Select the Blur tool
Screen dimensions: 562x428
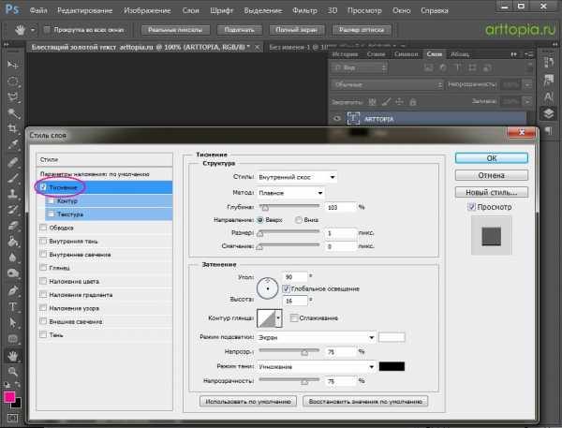point(13,258)
